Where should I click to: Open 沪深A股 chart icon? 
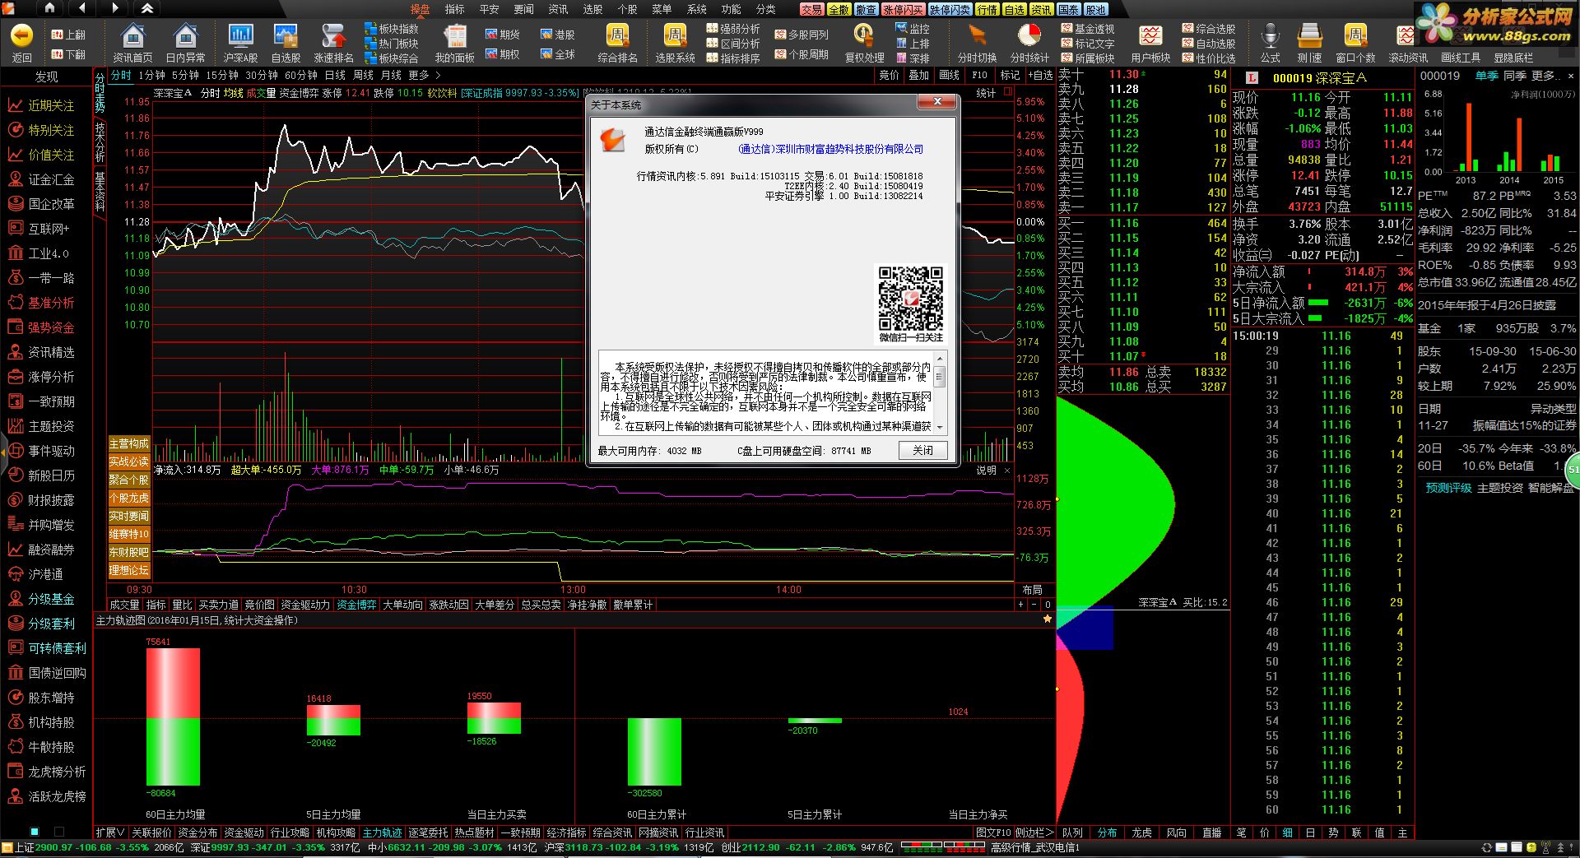tap(240, 36)
